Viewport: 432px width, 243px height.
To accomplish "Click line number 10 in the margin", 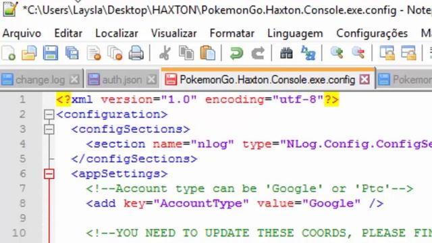I will tap(19, 233).
